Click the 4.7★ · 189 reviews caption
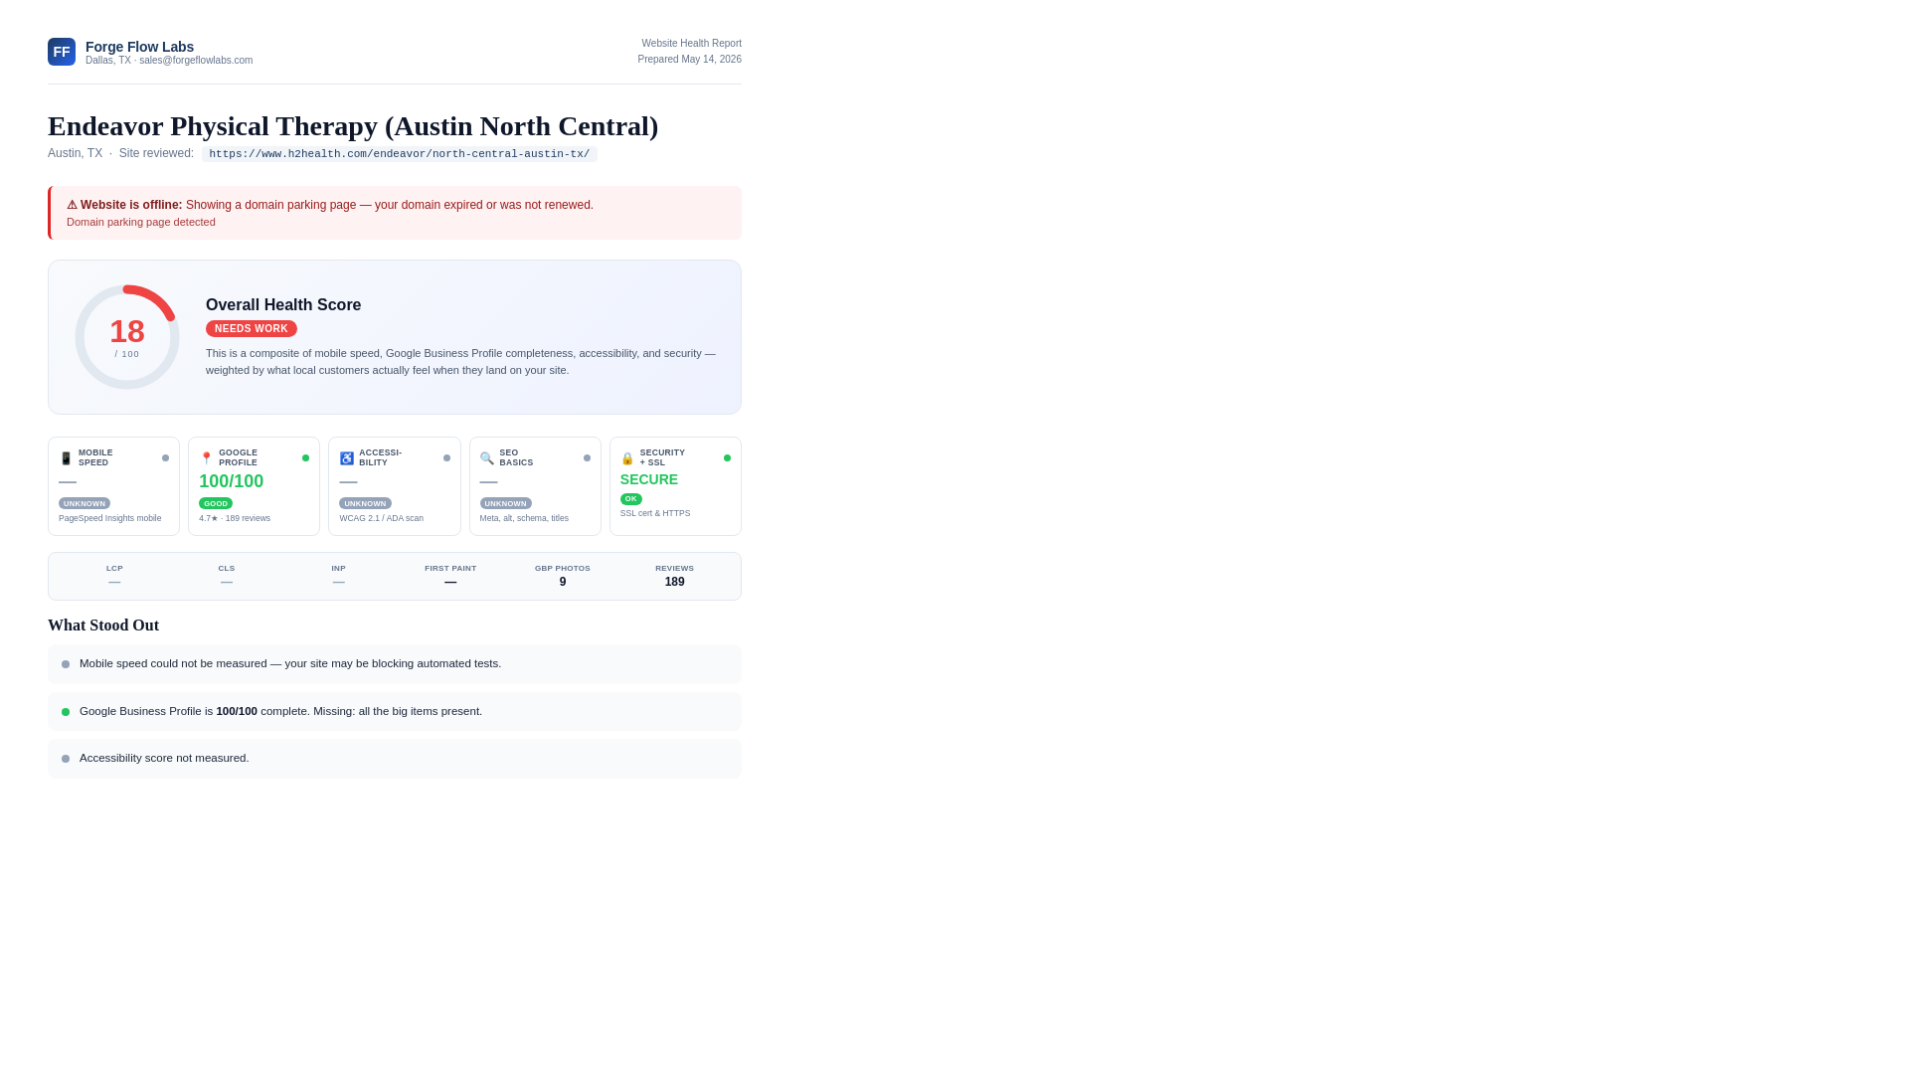This screenshot has height=1074, width=1909. pos(235,519)
